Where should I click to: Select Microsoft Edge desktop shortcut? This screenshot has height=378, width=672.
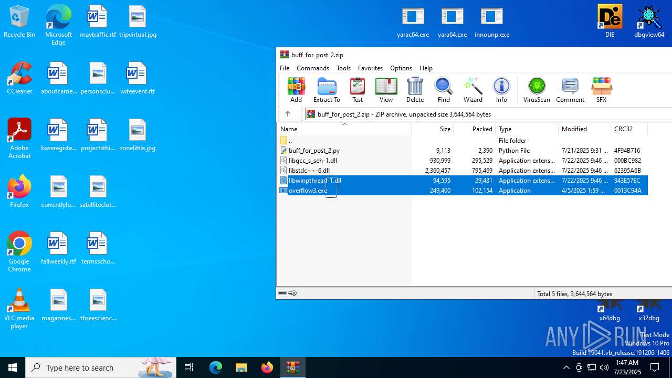click(58, 25)
